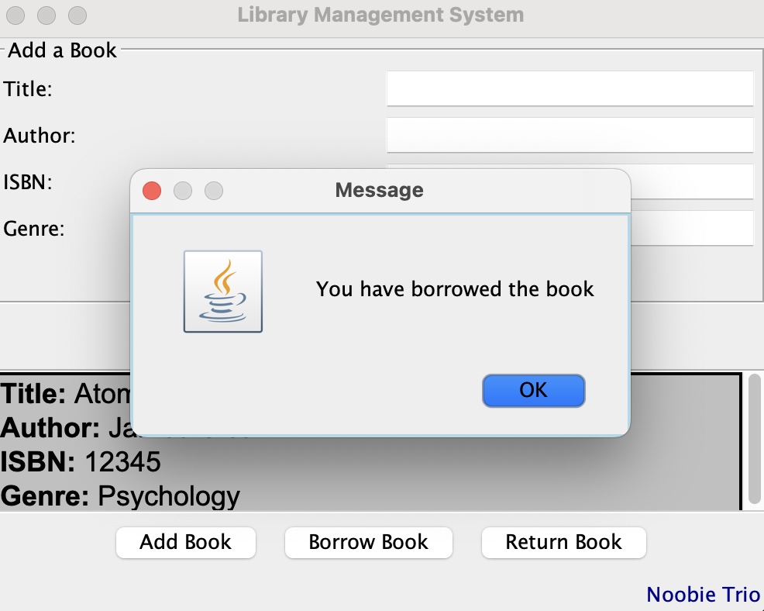The image size is (764, 611).
Task: Focus the Title input field
Action: [x=570, y=88]
